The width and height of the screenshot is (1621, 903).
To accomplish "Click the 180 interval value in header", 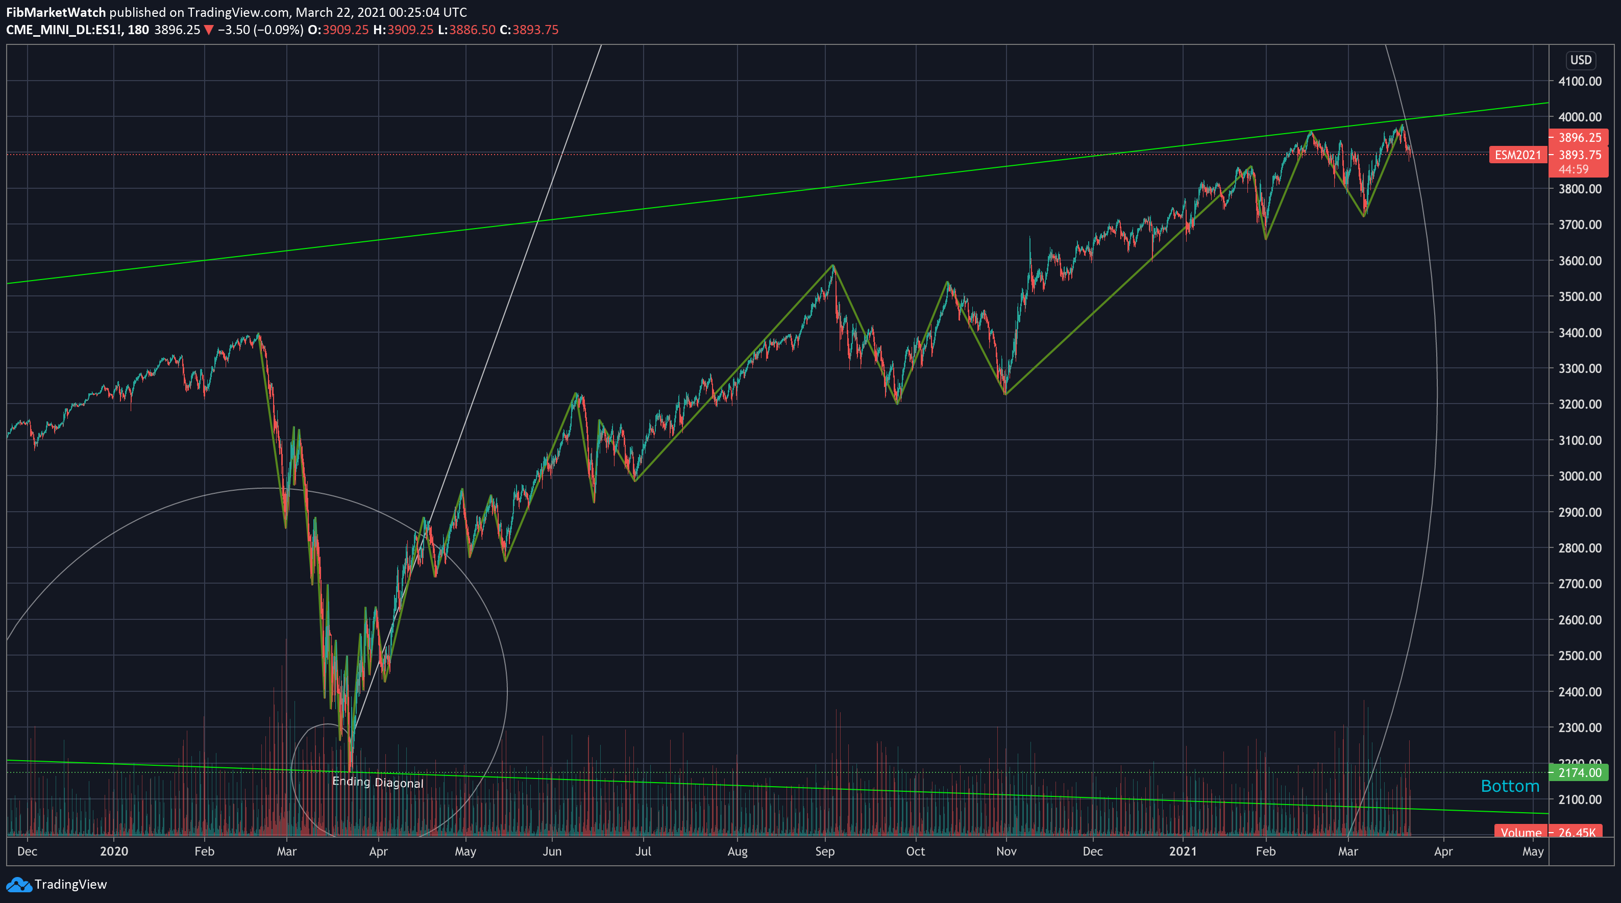I will tap(138, 30).
